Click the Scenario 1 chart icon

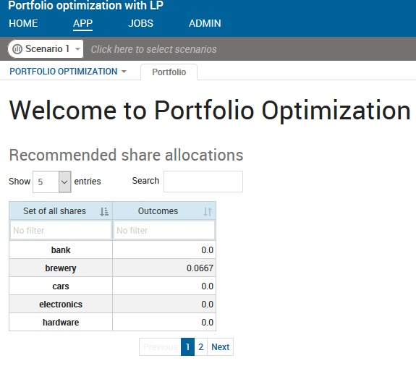point(17,49)
